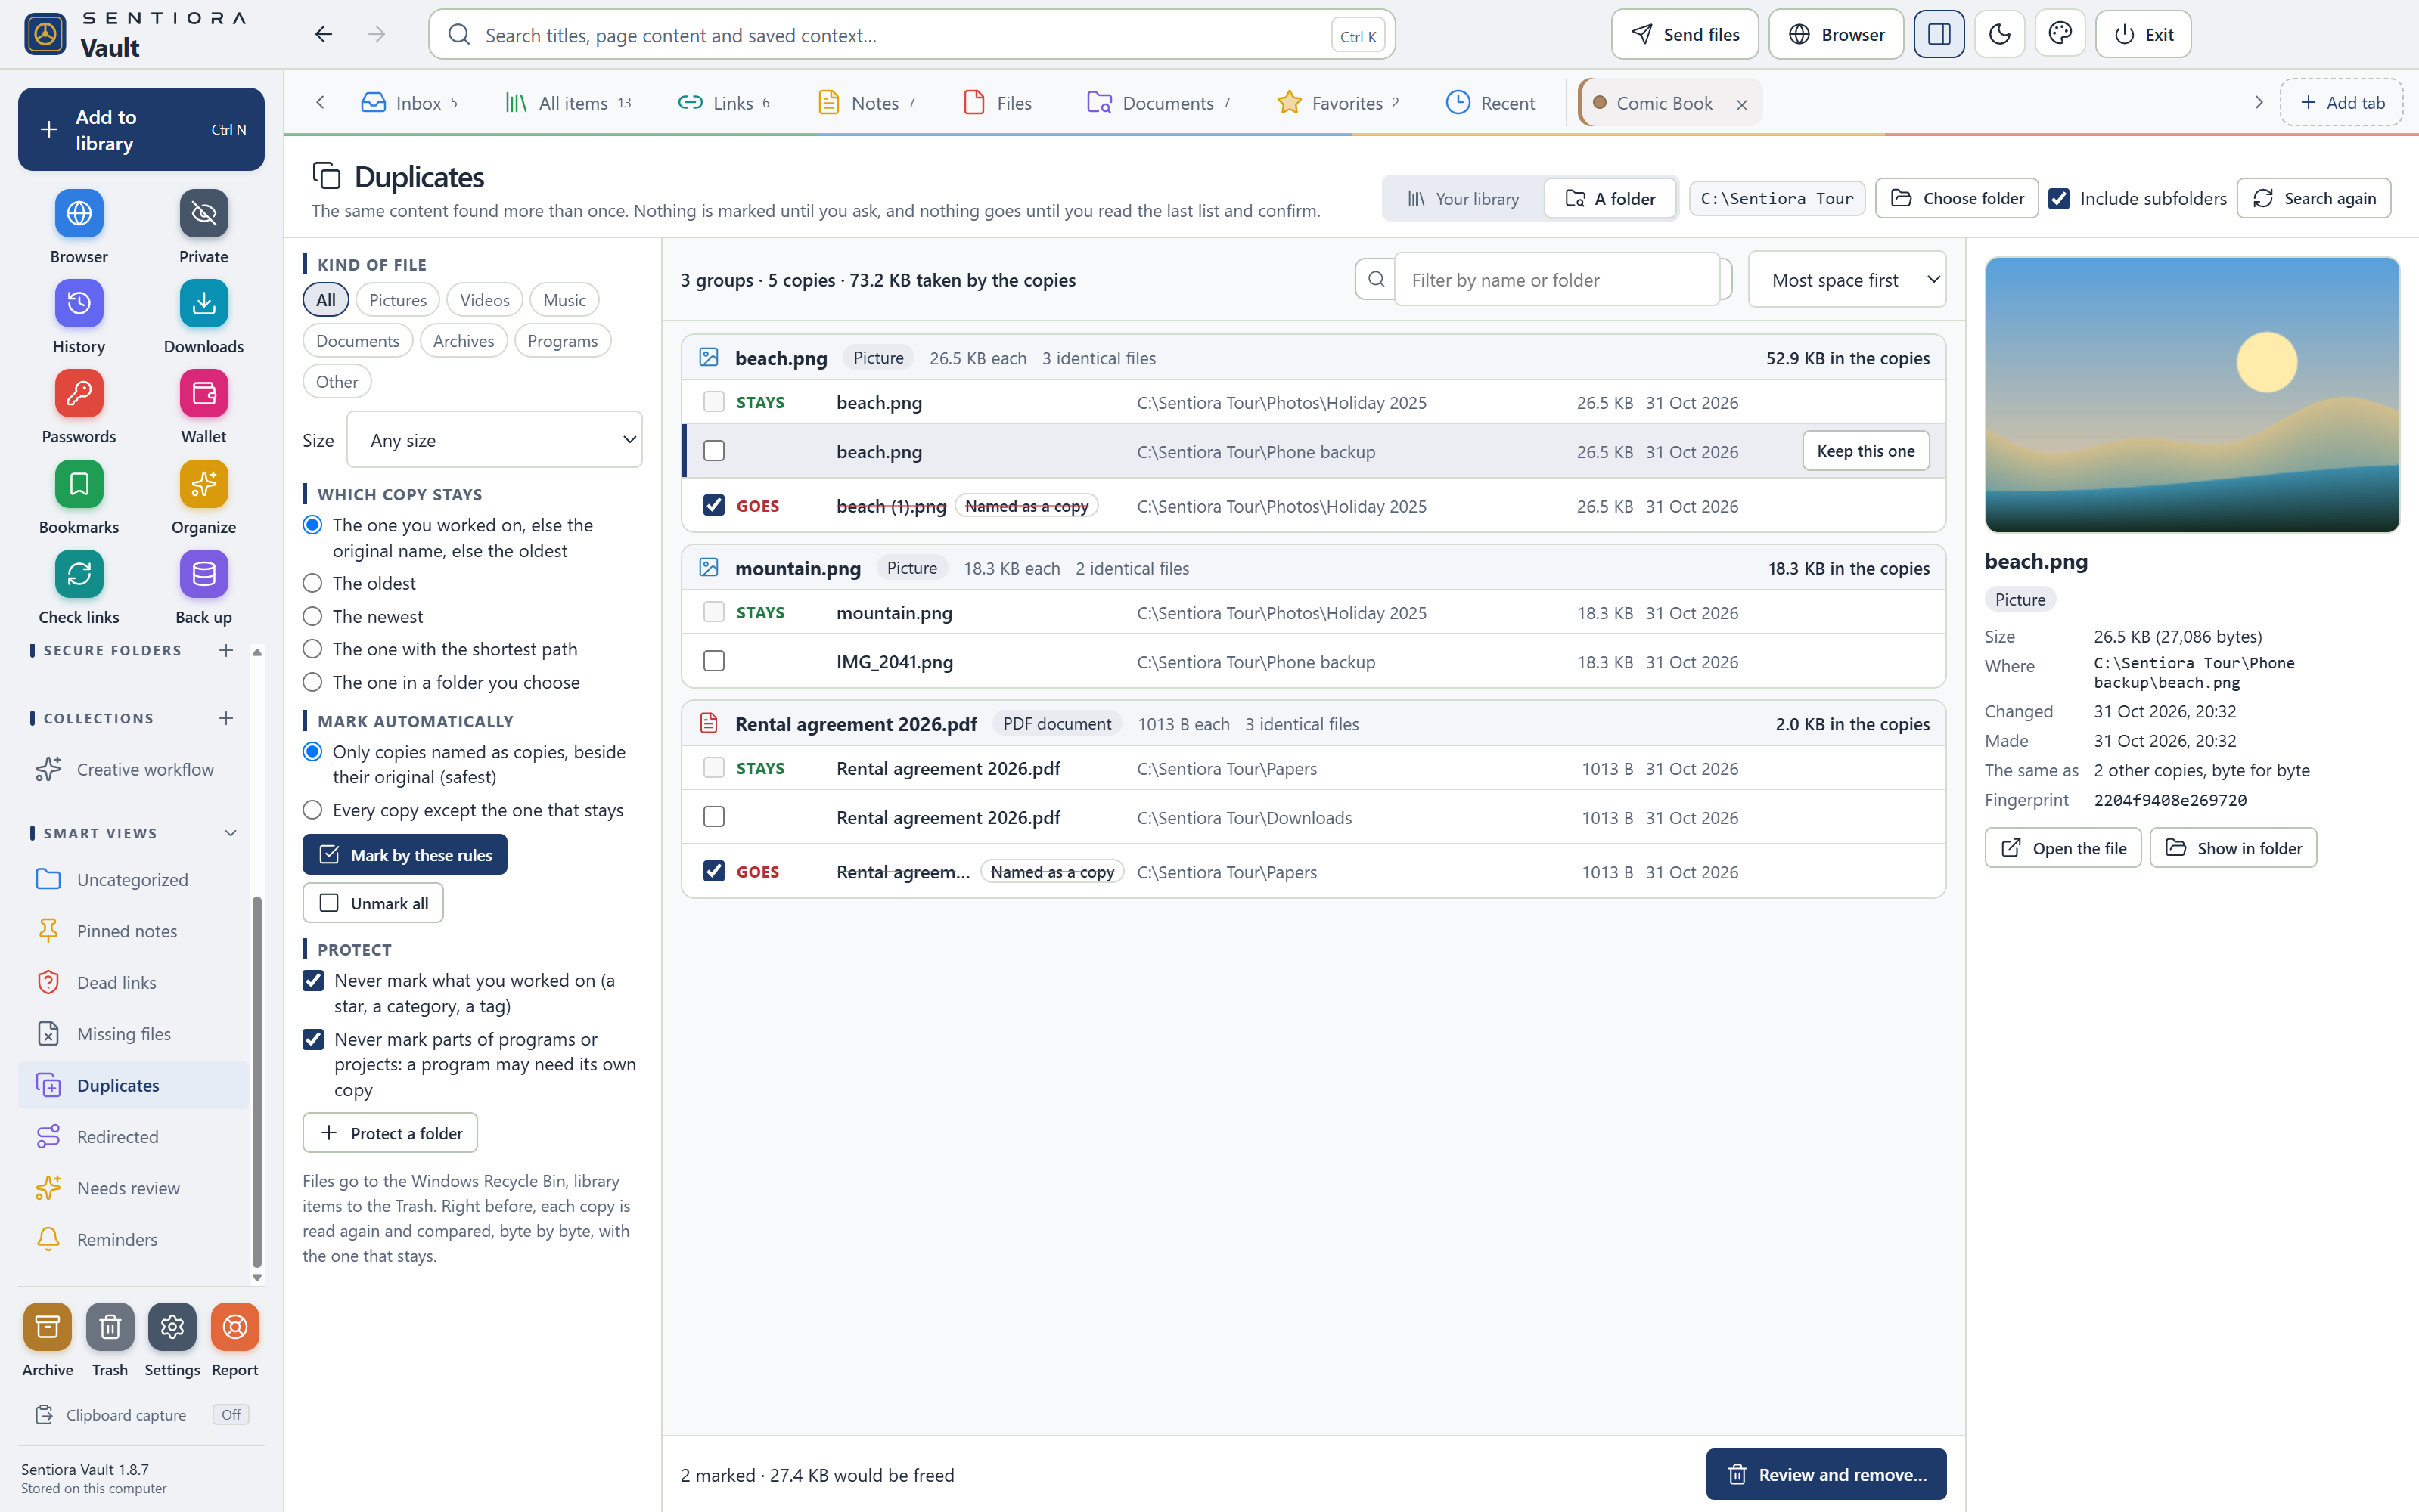The image size is (2419, 1512).
Task: Open the theme palette icon
Action: 2060,35
